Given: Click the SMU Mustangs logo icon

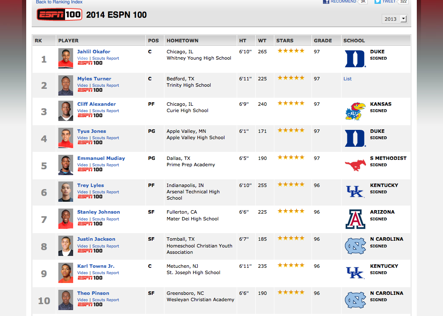Looking at the screenshot, I should click(x=355, y=165).
